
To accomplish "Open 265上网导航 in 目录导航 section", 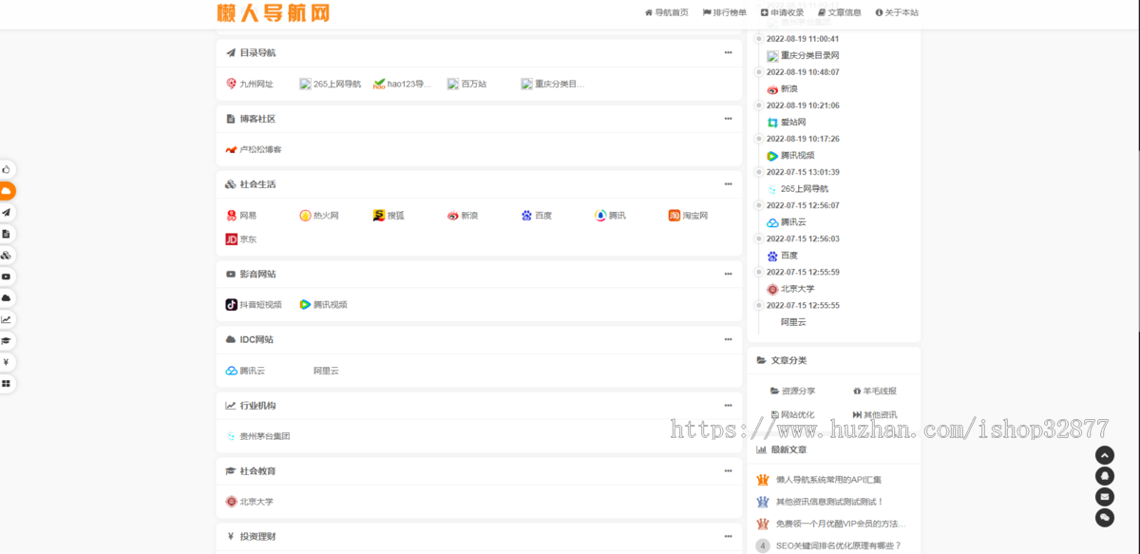I will pos(331,84).
